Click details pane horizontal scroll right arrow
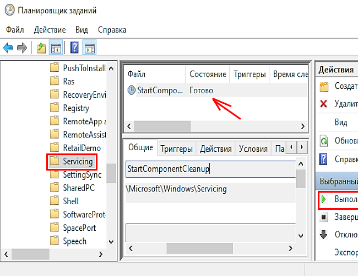Viewport: 358px width, 276px height. pyautogui.click(x=290, y=248)
